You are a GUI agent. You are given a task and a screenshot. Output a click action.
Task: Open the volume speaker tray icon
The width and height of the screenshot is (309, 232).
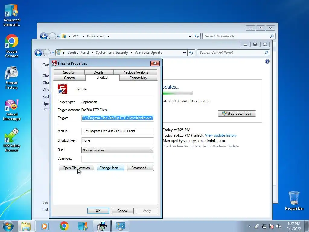click(279, 226)
